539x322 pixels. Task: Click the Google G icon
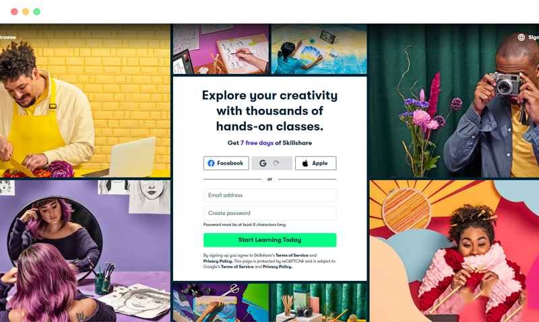[263, 163]
